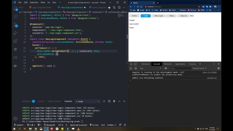This screenshot has width=233, height=131.
Task: Click DevTools inspect element icon
Action: tap(131, 64)
